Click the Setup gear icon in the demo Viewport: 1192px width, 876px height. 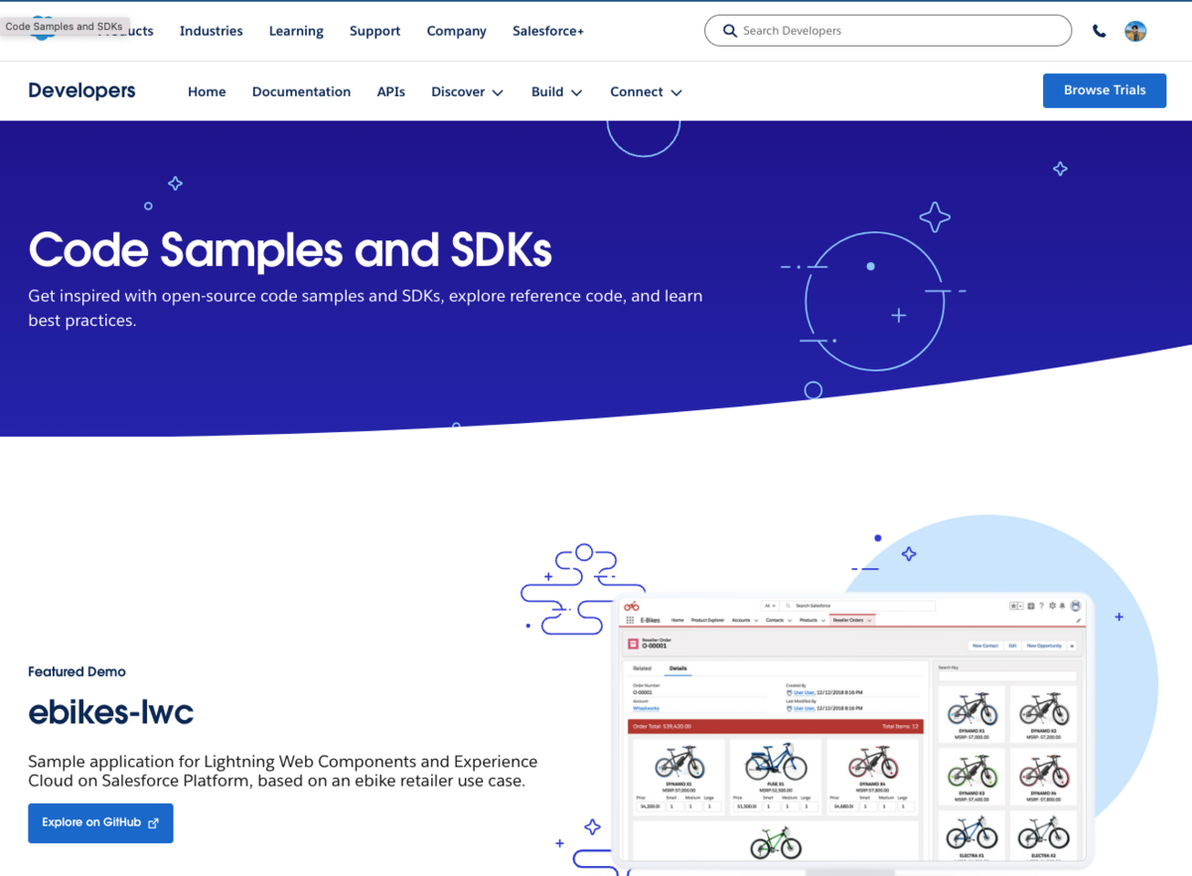pos(1053,606)
